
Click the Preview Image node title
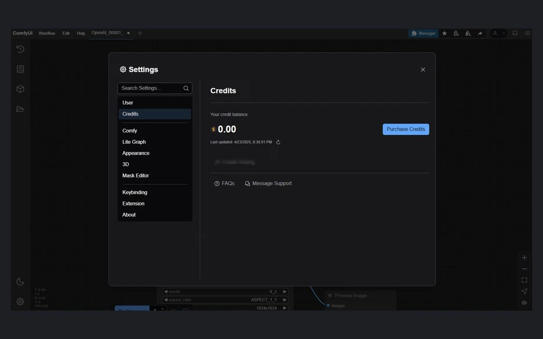pos(351,296)
